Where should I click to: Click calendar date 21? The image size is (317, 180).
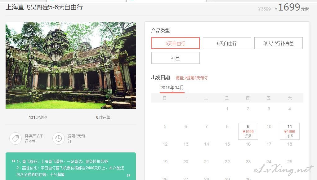206,162
